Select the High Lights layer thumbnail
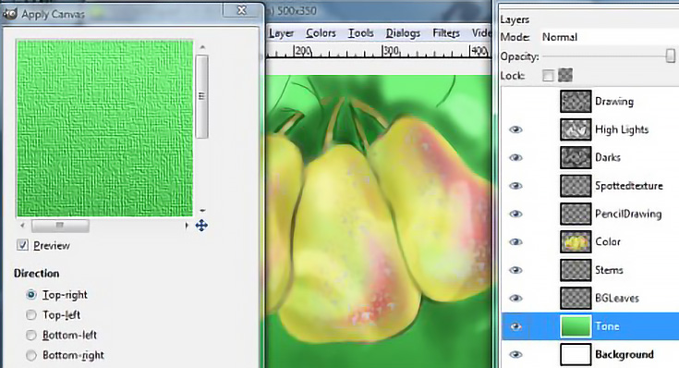 pyautogui.click(x=576, y=129)
